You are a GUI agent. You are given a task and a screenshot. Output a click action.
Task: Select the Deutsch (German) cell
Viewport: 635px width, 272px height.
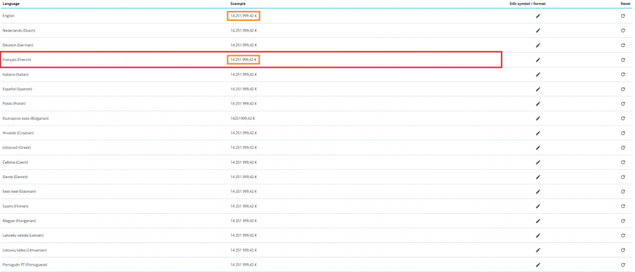(x=18, y=45)
